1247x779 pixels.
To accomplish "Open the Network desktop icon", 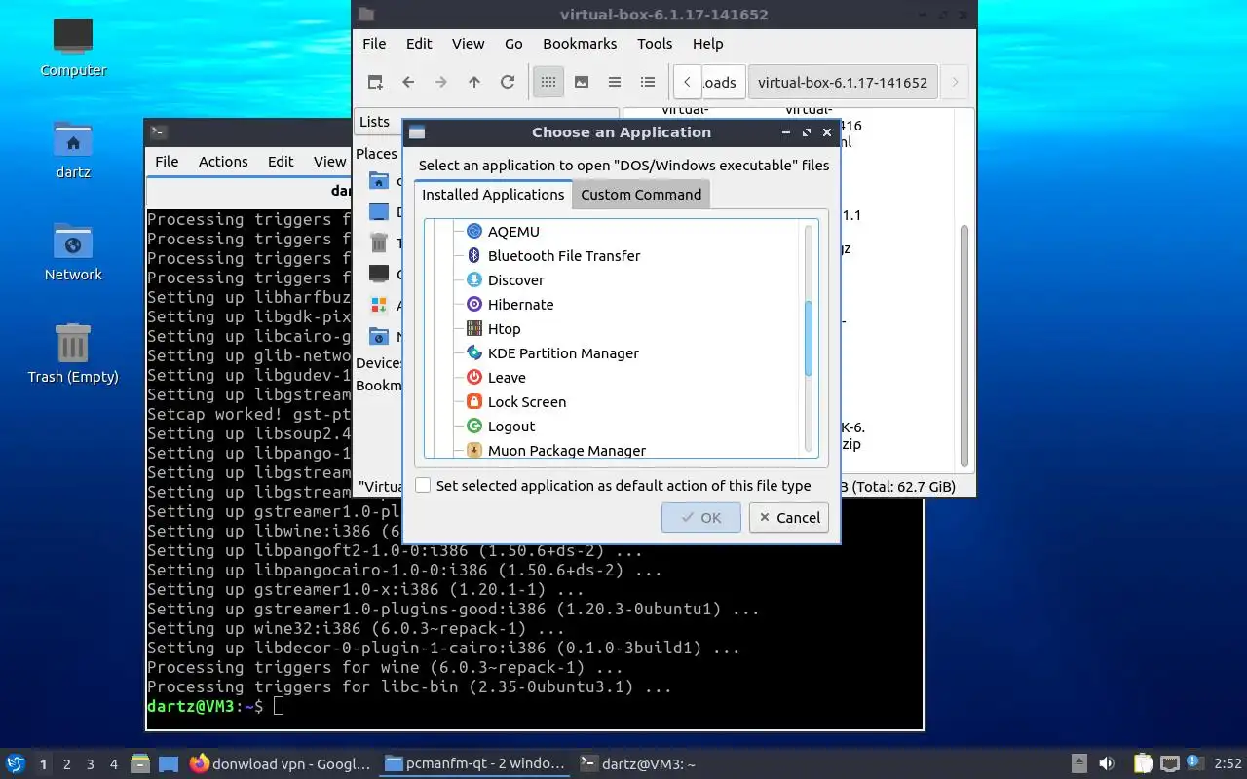I will pyautogui.click(x=73, y=251).
